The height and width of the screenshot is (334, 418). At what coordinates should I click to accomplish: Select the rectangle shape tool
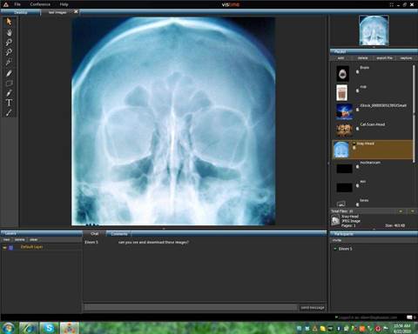(9, 83)
